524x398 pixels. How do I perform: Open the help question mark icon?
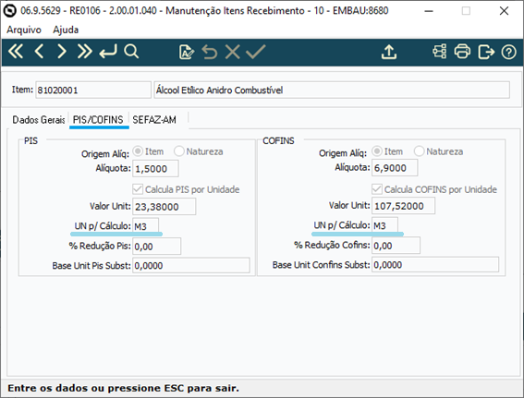[x=508, y=52]
